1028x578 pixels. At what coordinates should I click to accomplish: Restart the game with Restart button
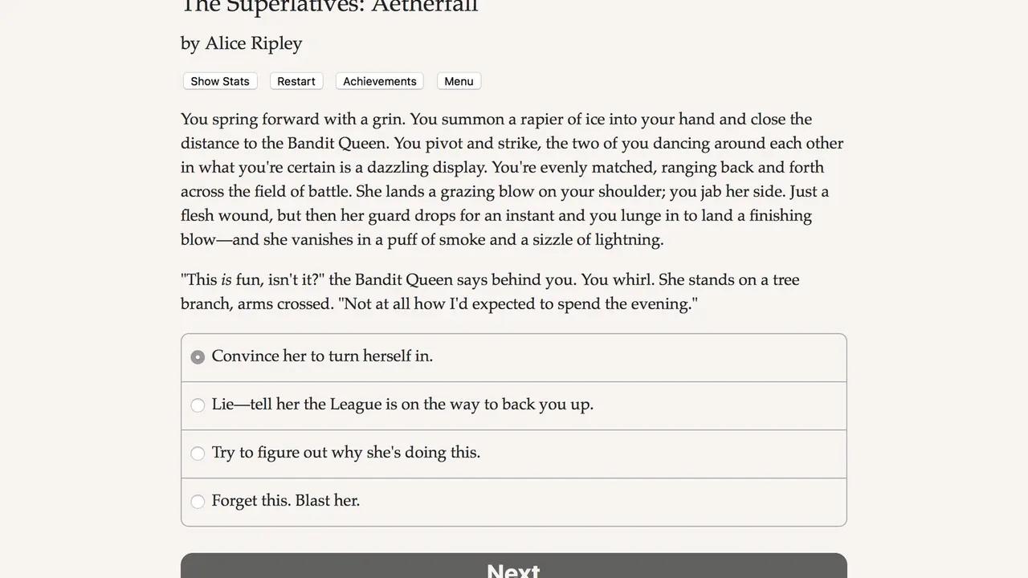(296, 81)
